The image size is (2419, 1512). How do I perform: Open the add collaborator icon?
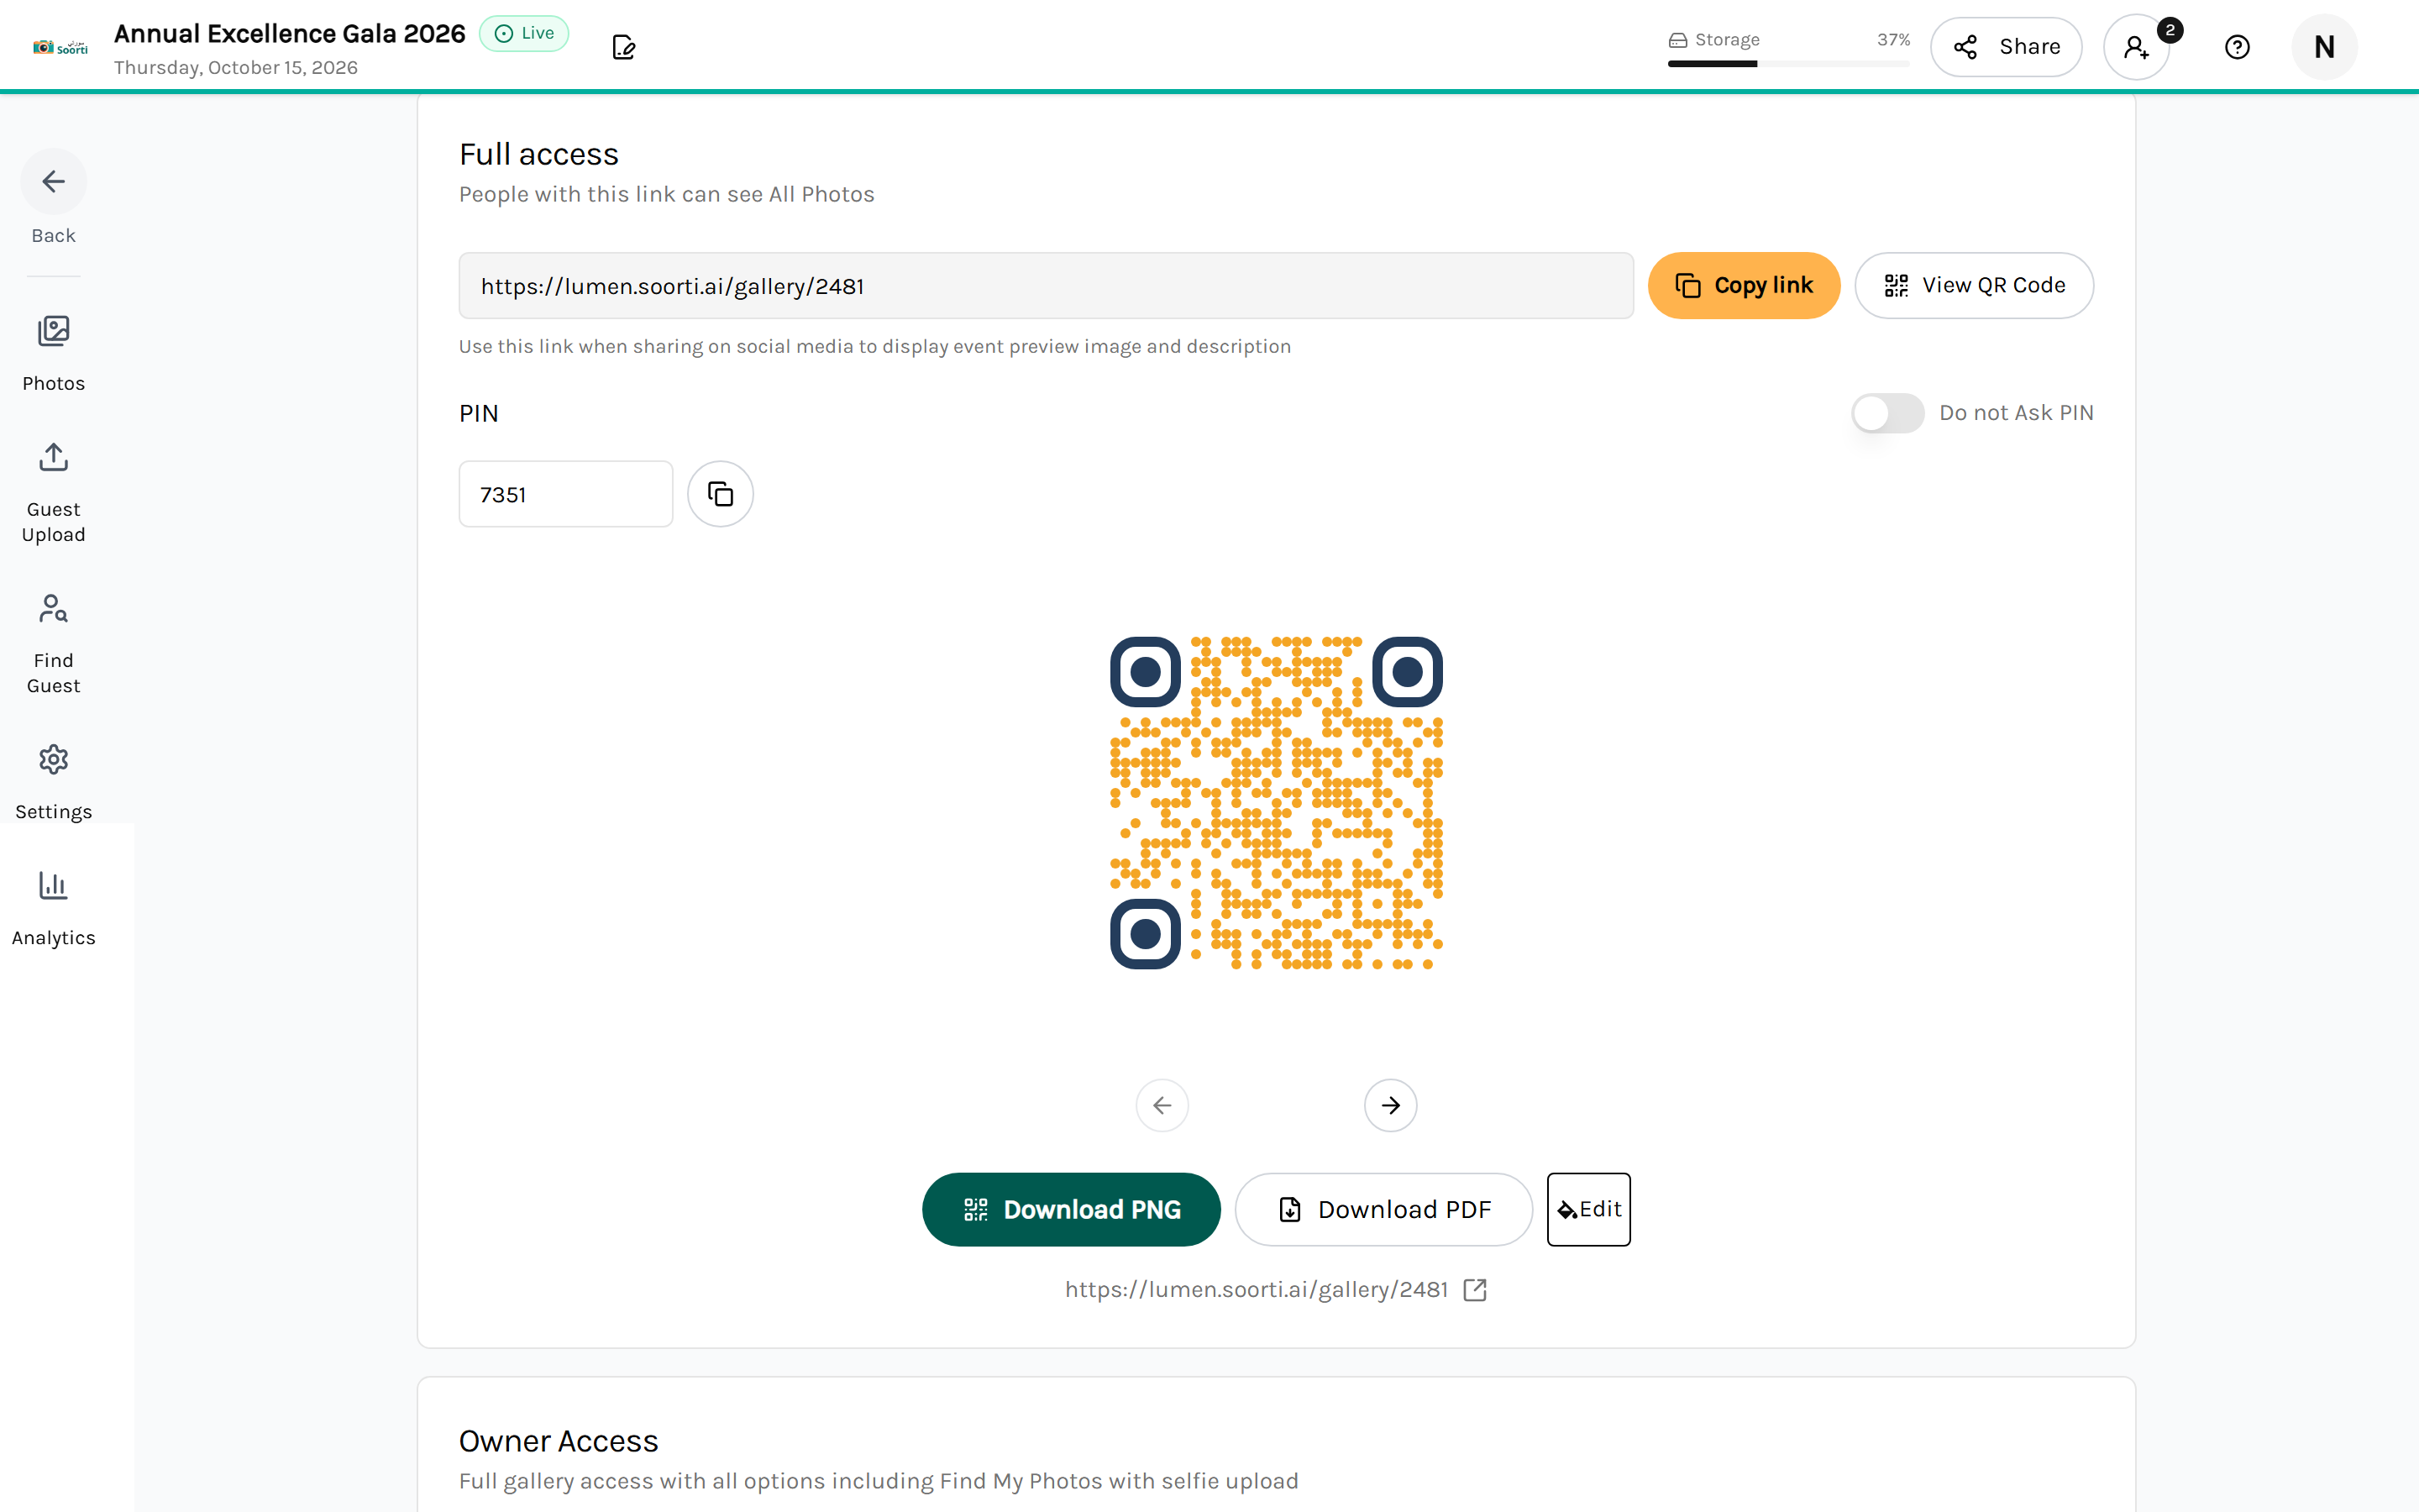2136,47
